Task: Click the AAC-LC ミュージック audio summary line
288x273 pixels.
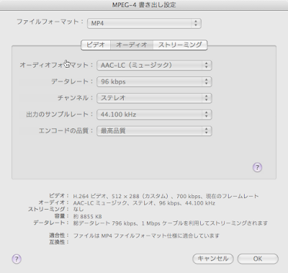Action: coord(144,203)
